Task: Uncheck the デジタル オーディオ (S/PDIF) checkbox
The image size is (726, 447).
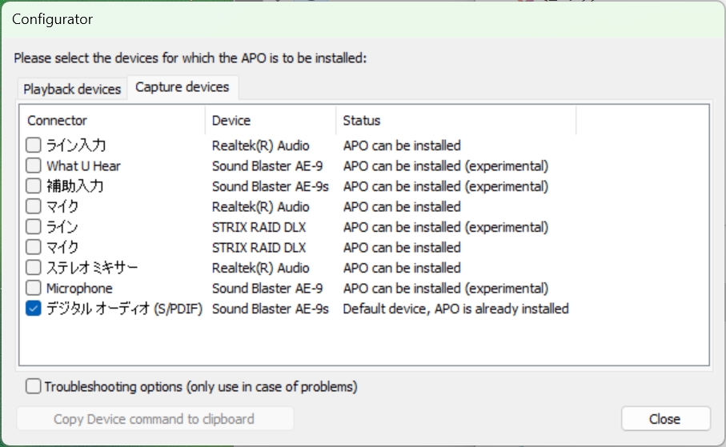Action: pos(33,309)
